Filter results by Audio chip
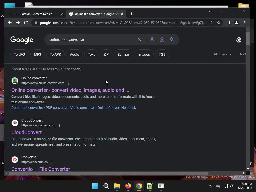The height and width of the screenshot is (192, 256). (x=74, y=54)
